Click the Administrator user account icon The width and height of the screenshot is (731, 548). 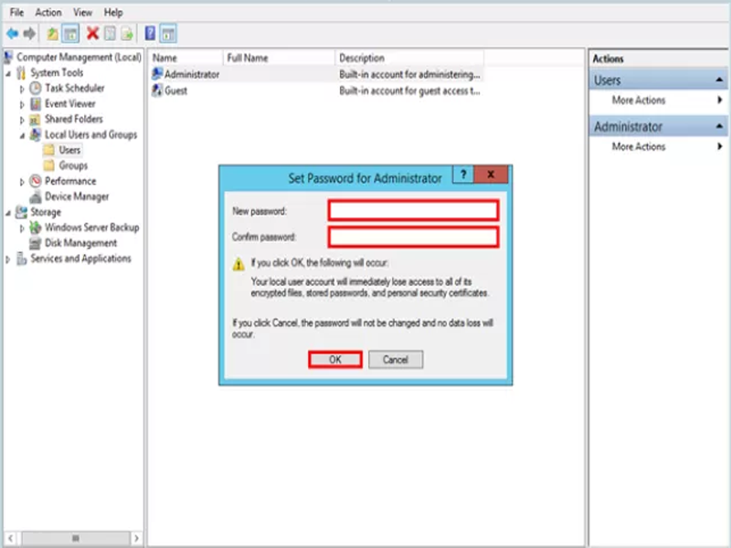coord(157,74)
